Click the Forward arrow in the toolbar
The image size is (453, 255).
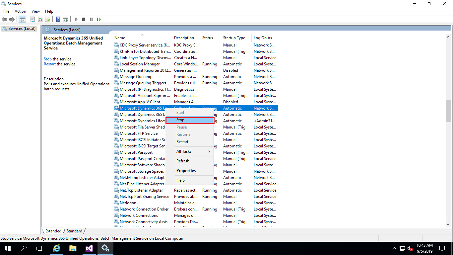(x=12, y=19)
